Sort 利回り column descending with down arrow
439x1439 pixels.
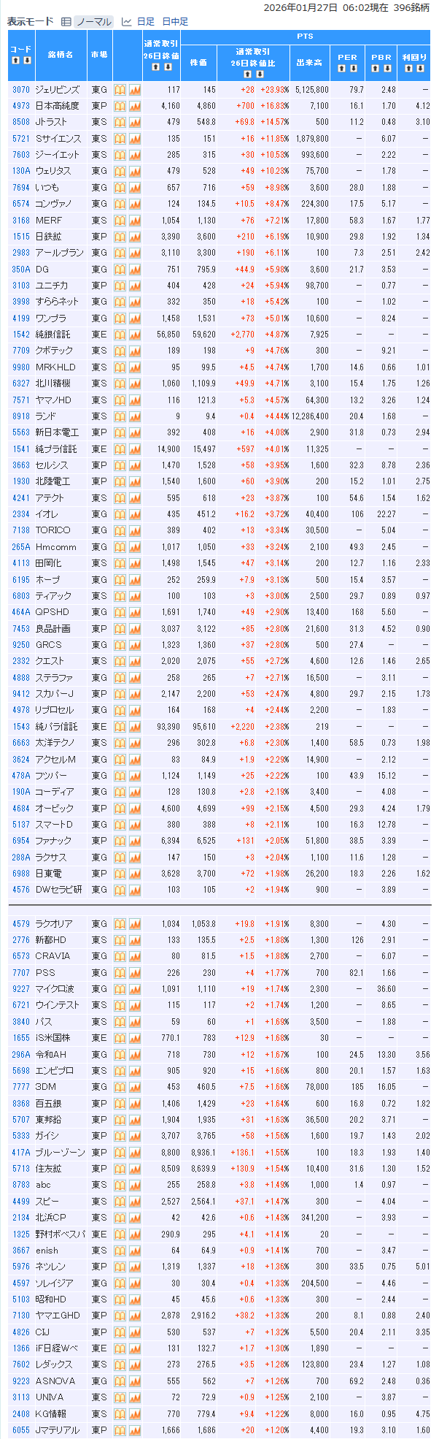click(x=420, y=69)
